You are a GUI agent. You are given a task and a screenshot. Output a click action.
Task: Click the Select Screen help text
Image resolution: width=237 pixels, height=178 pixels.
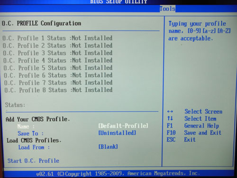point(203,112)
